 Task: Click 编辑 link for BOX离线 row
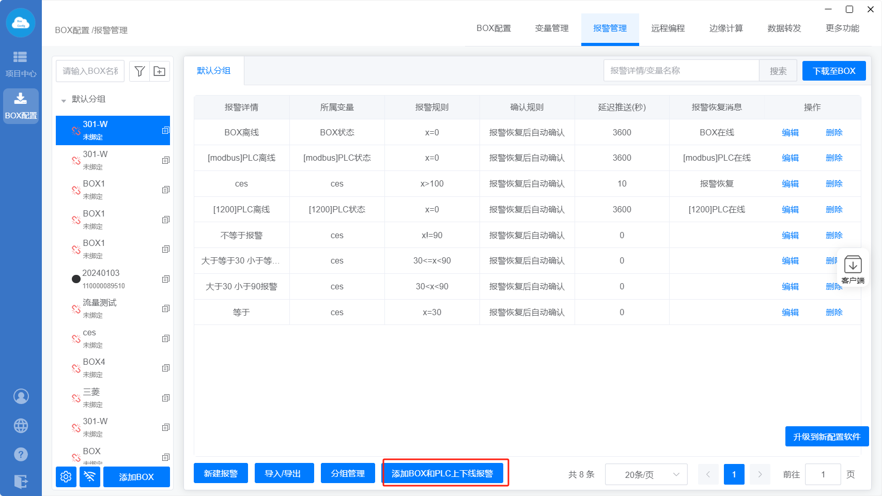click(x=790, y=133)
